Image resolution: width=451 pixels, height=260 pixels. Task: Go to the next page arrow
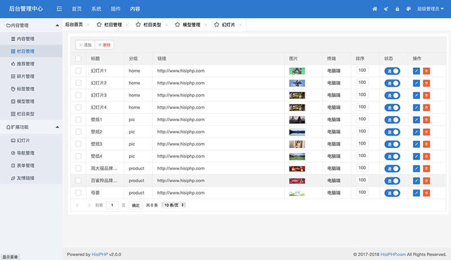(89, 205)
